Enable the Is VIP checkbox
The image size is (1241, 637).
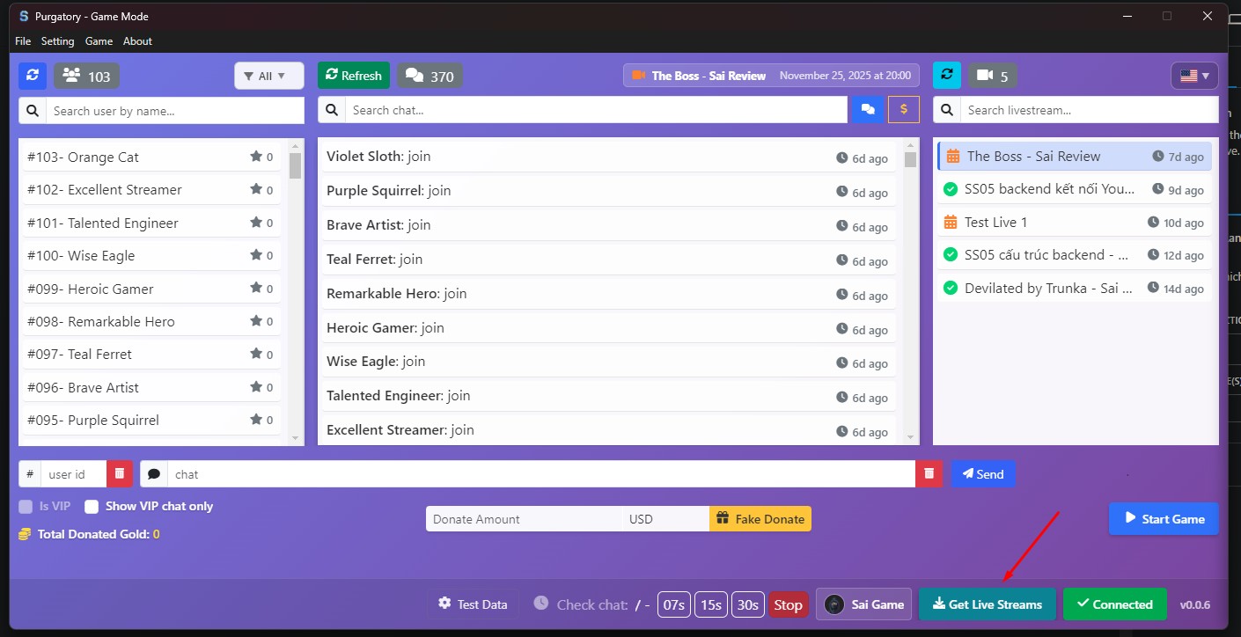click(x=26, y=507)
